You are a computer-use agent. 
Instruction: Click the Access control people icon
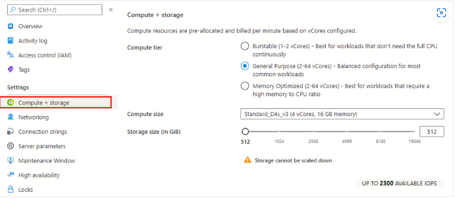11,55
